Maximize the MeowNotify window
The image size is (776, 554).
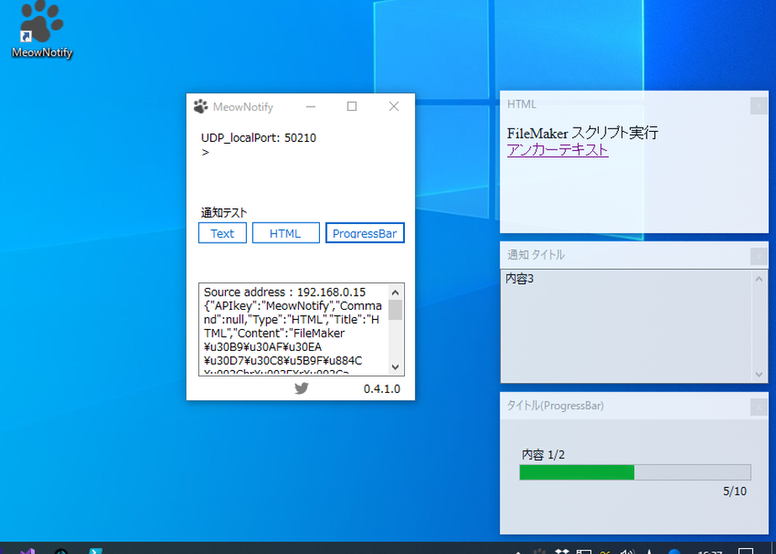(x=352, y=107)
